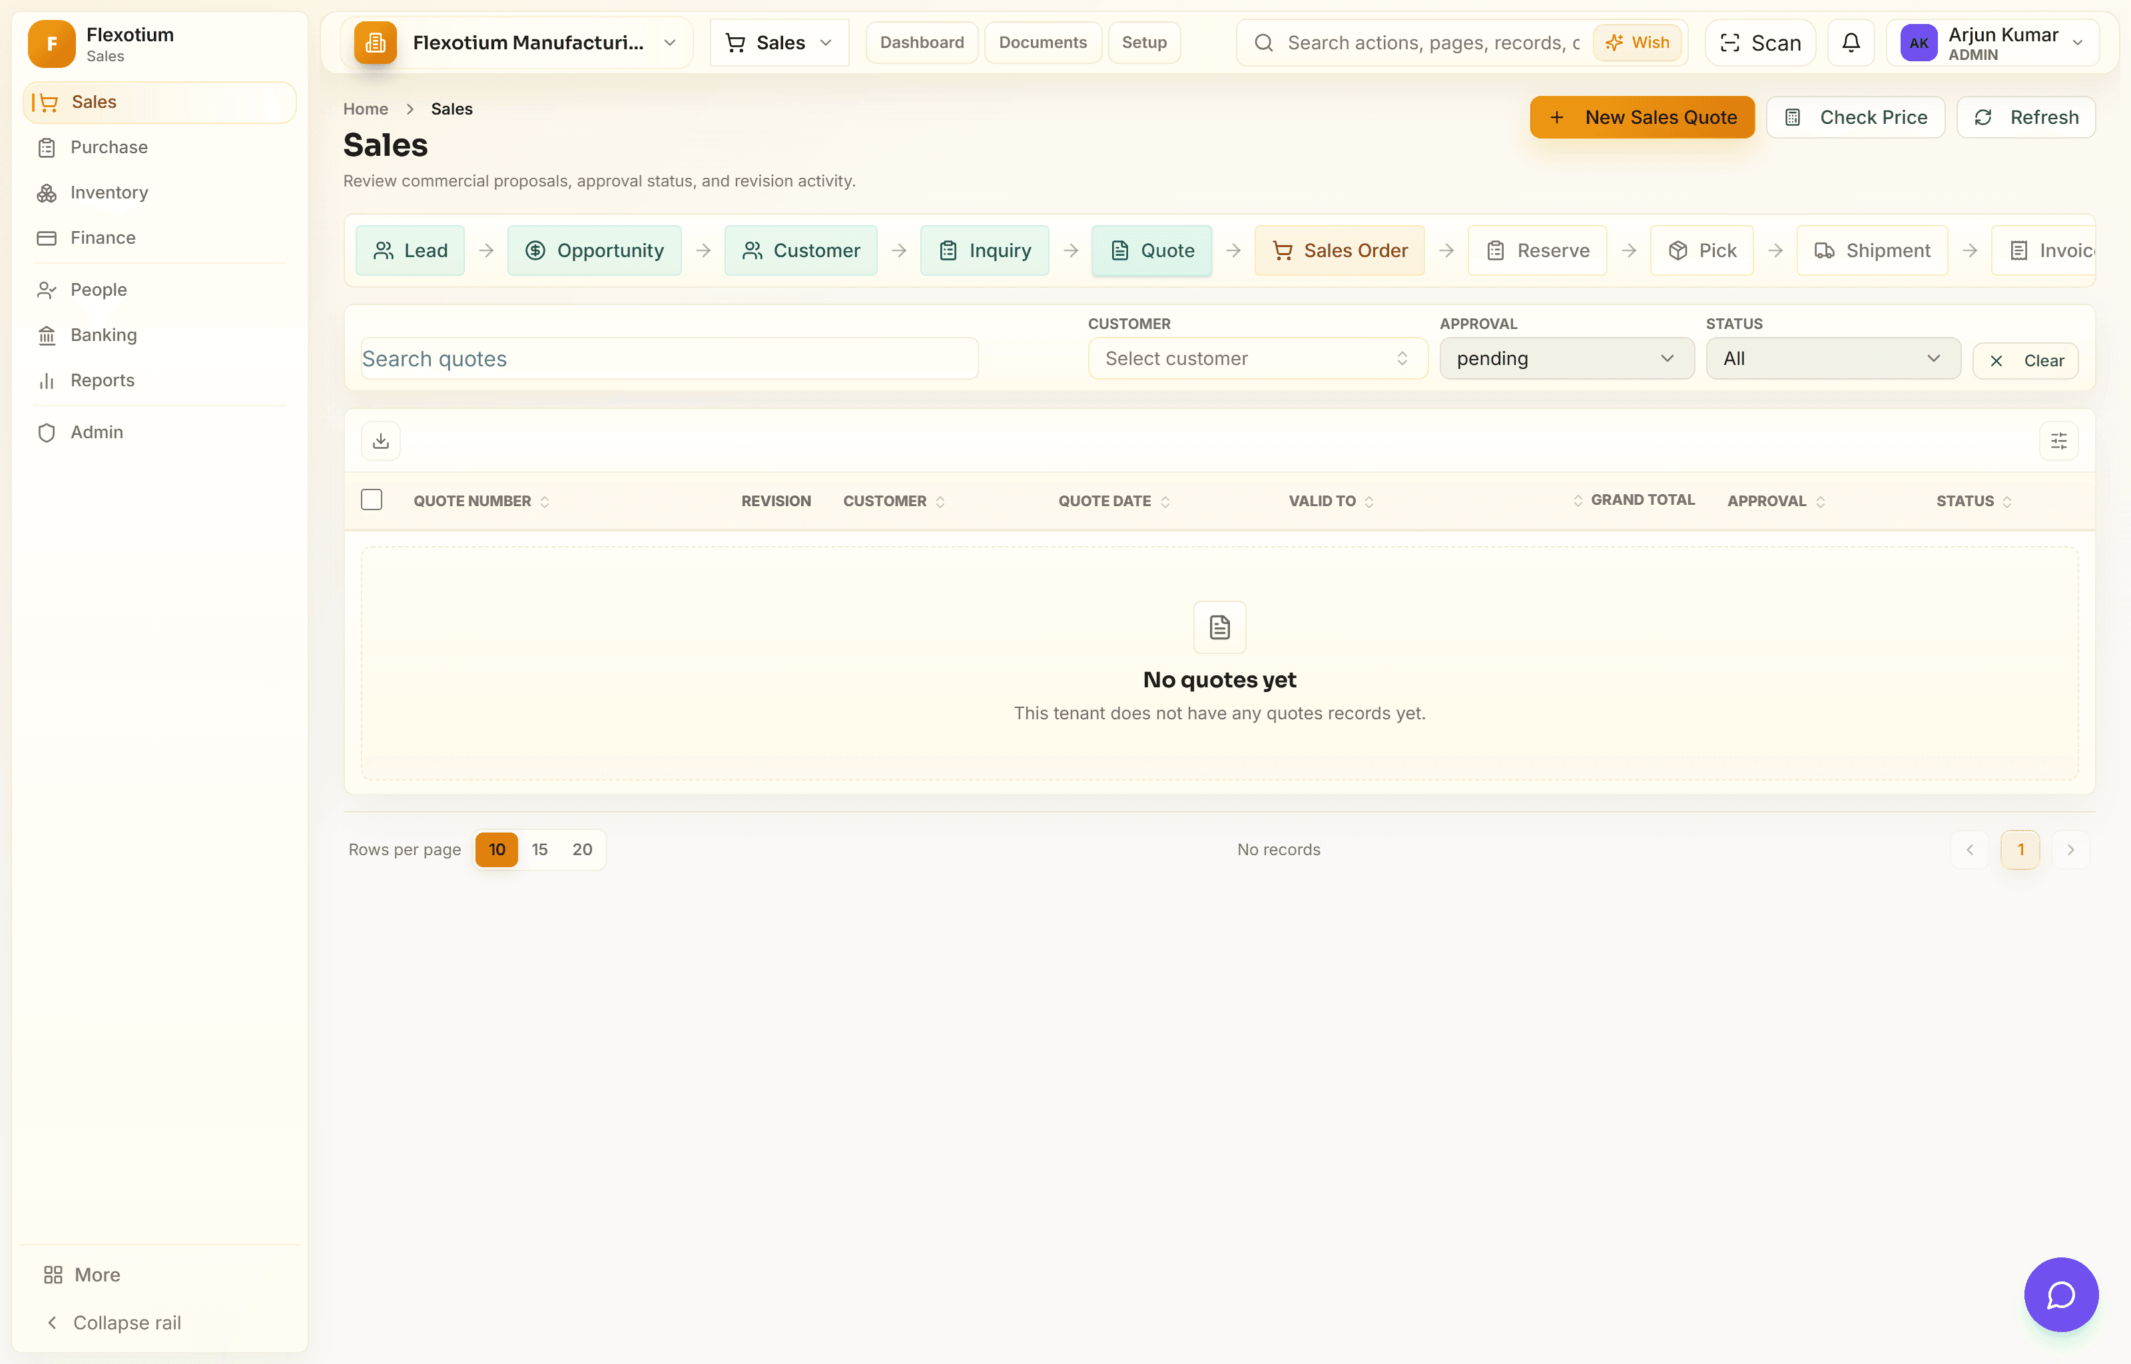Select the Reserve pipeline stage

pos(1537,250)
